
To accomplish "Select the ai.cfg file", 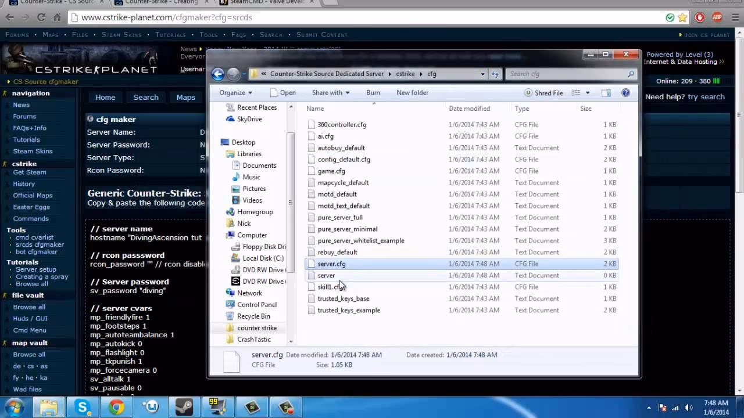I will pos(325,136).
